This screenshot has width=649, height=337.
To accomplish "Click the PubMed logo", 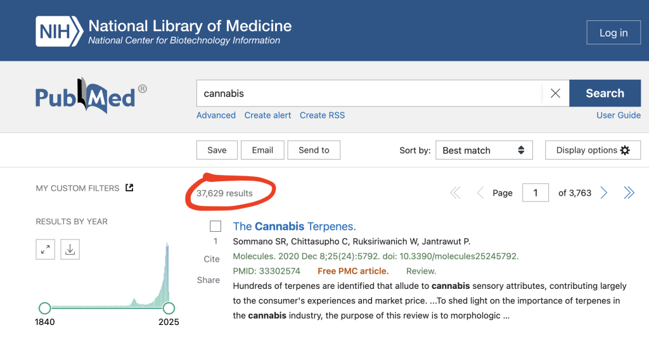I will [x=91, y=96].
